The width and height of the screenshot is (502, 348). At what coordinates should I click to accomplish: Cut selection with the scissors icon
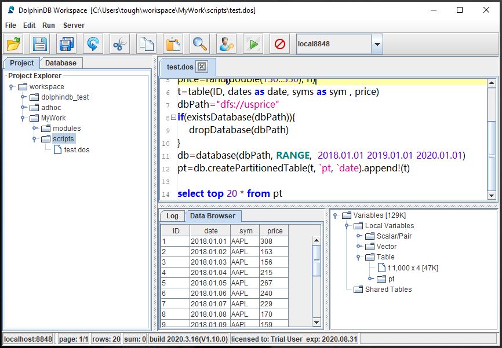(120, 44)
